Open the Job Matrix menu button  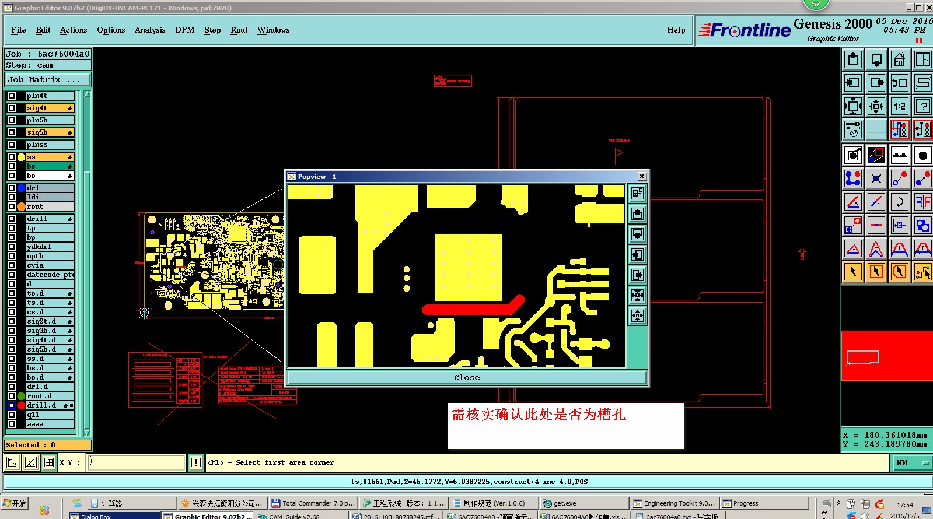coord(48,80)
